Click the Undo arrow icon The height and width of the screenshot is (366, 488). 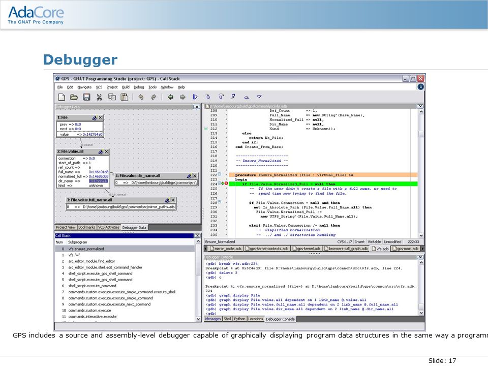pos(141,97)
